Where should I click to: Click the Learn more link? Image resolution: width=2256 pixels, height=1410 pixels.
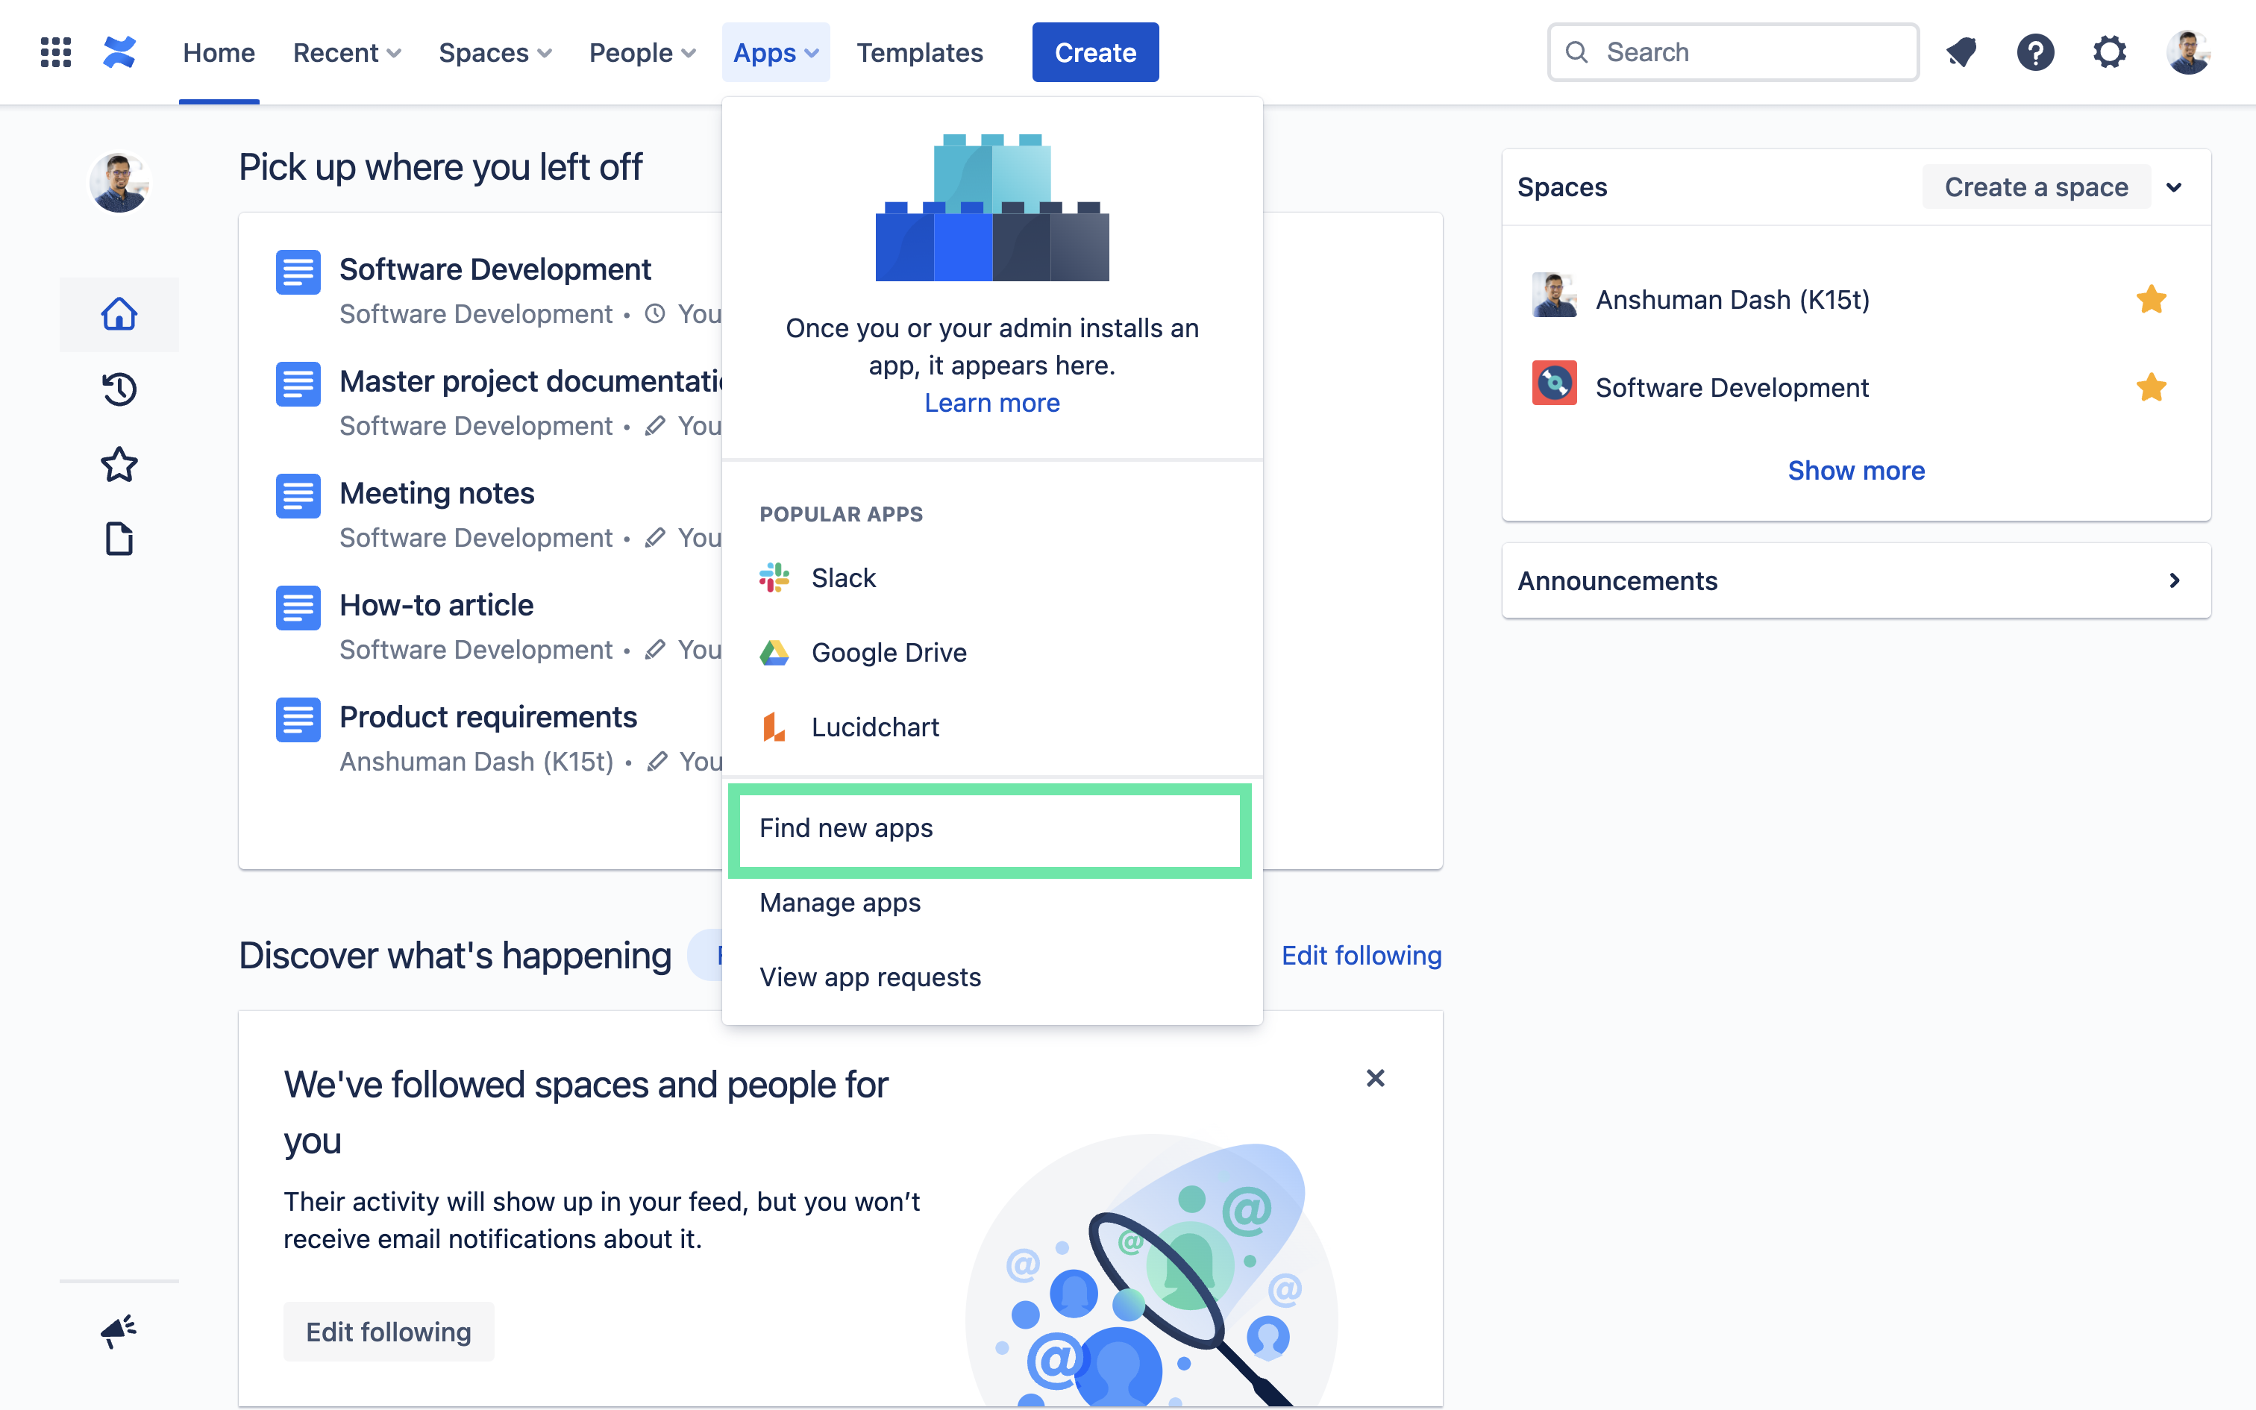[x=992, y=403]
